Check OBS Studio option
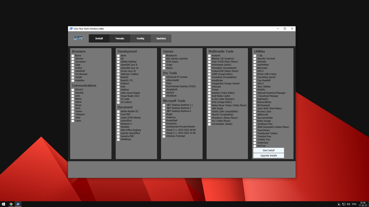369x207 pixels. pyautogui.click(x=209, y=108)
